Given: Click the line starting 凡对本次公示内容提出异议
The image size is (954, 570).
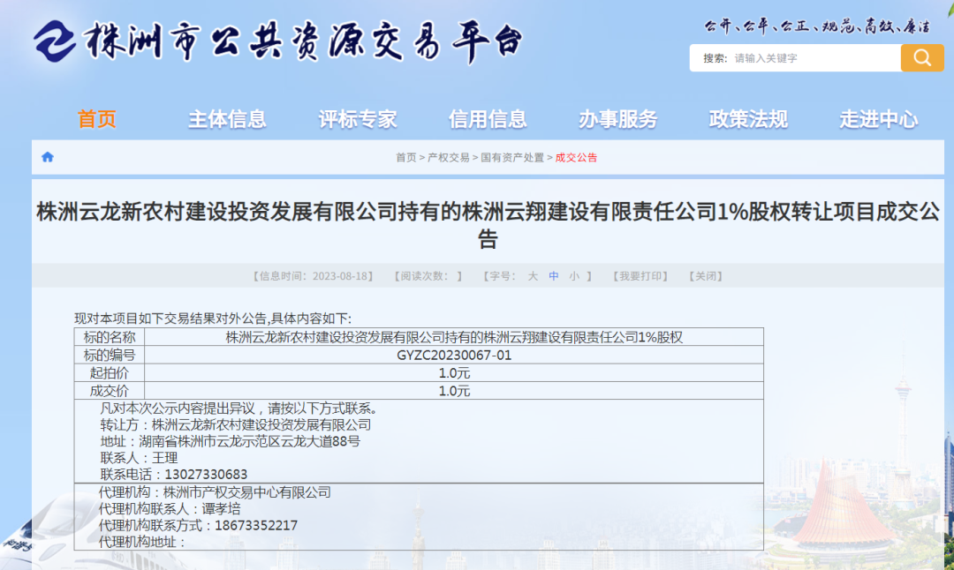Looking at the screenshot, I should click(x=239, y=409).
